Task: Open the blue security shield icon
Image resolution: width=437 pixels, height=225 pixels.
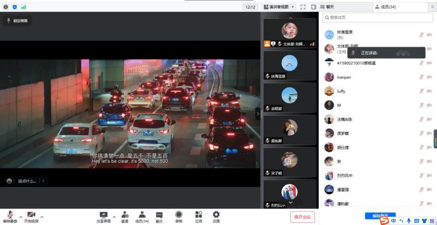Action: pyautogui.click(x=14, y=7)
